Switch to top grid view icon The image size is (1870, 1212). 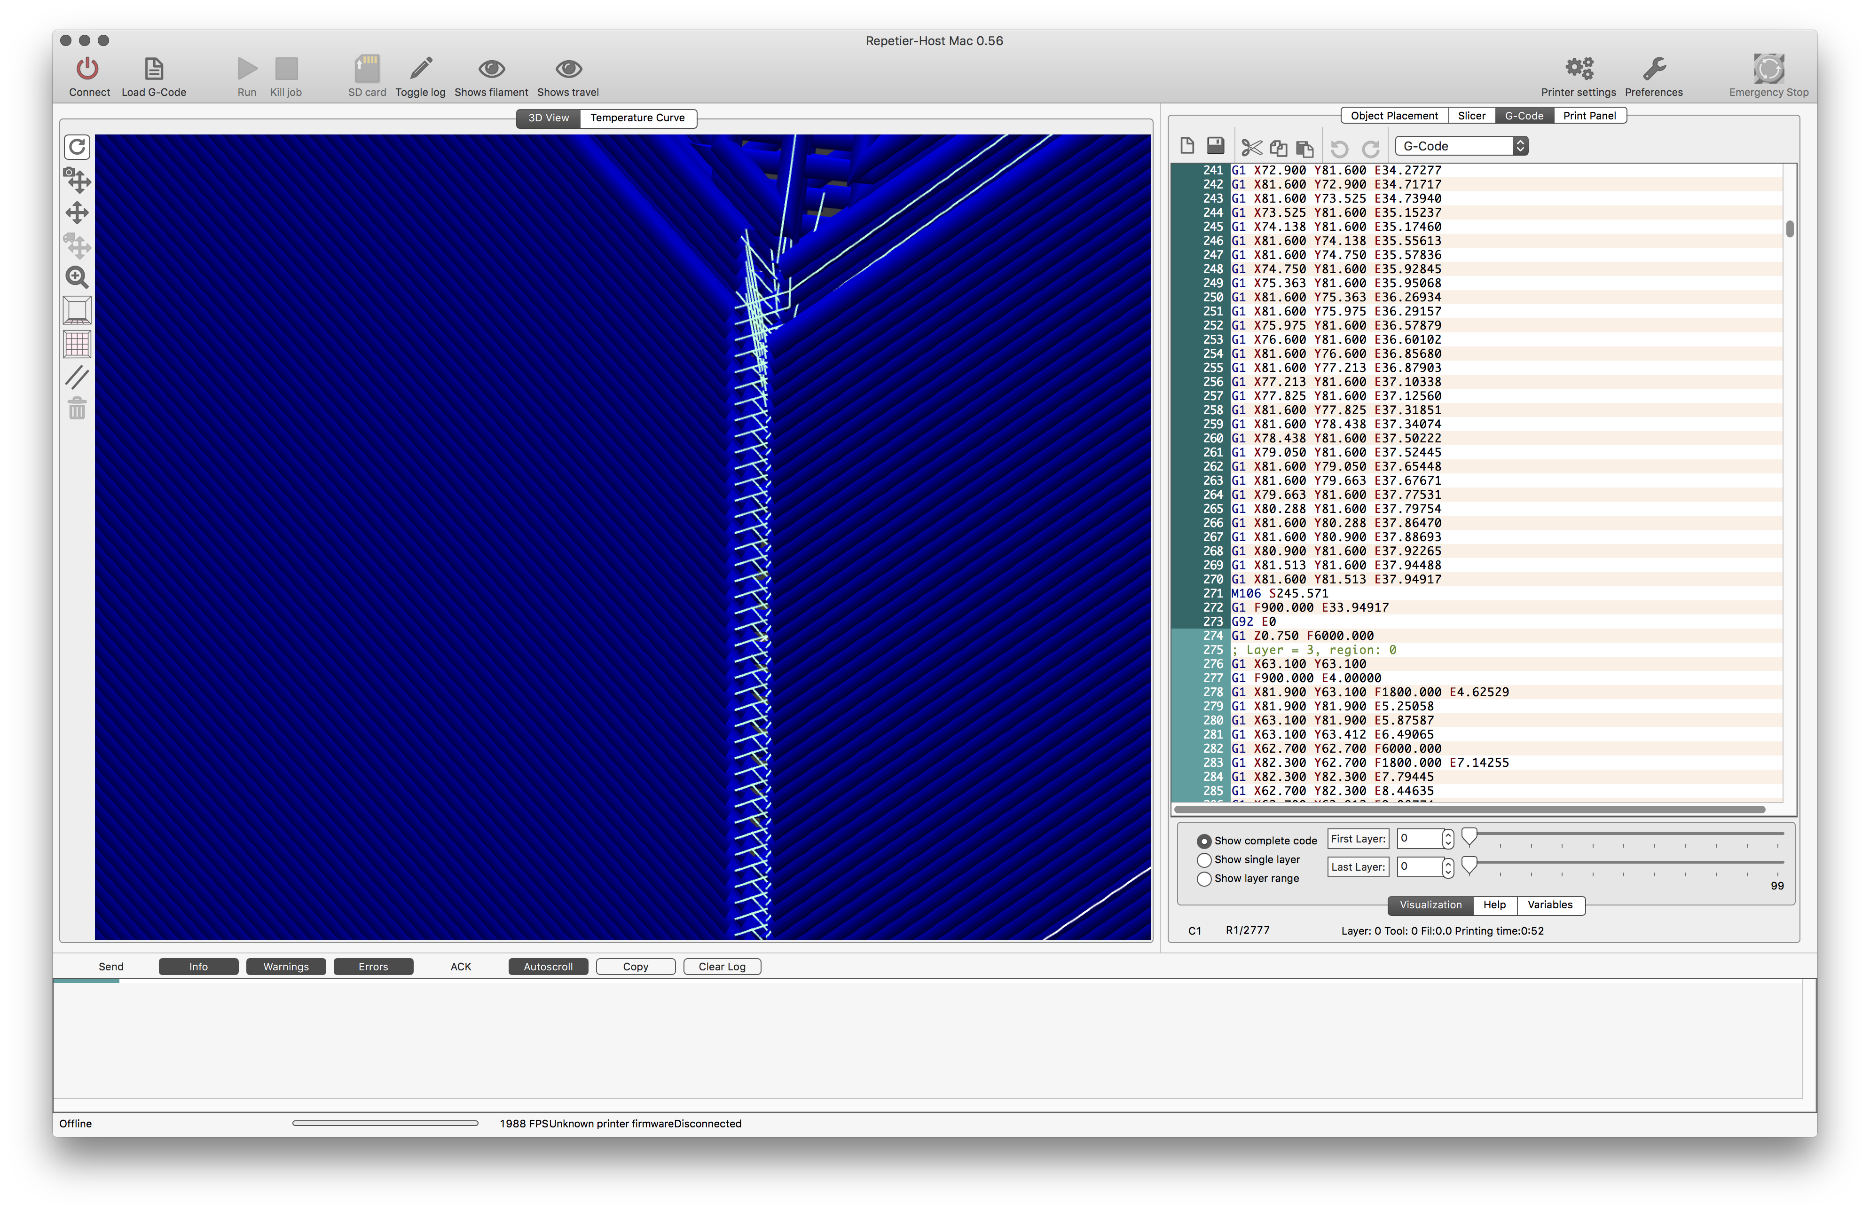coord(77,344)
